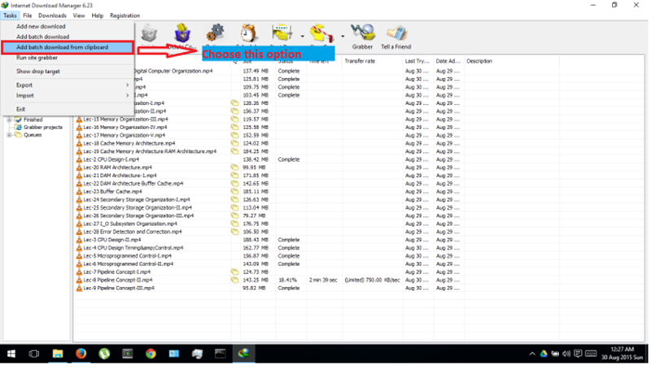Open the View menu
651x365 pixels.
point(79,15)
